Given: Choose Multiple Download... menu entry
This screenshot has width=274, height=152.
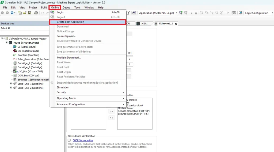Looking at the screenshot, I should [88, 58].
